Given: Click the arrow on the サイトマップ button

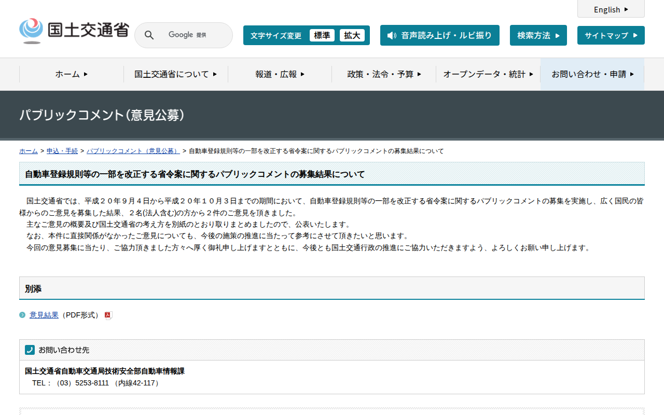Looking at the screenshot, I should click(635, 35).
